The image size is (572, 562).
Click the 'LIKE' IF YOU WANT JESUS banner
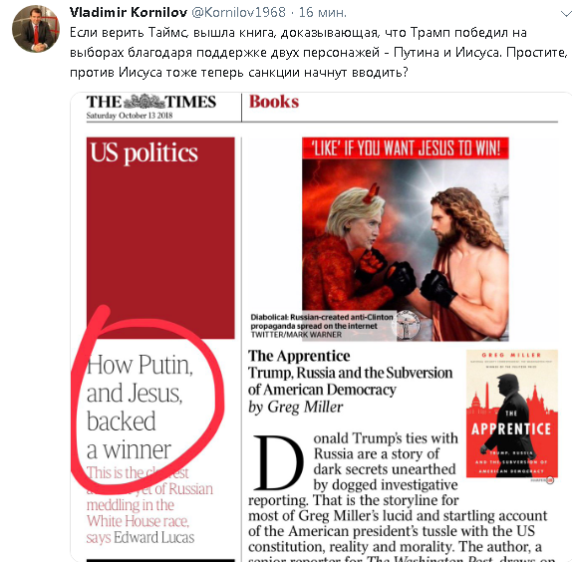[x=406, y=148]
